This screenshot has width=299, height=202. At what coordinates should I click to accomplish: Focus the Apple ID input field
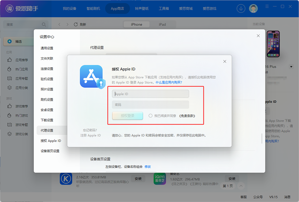click(150, 94)
